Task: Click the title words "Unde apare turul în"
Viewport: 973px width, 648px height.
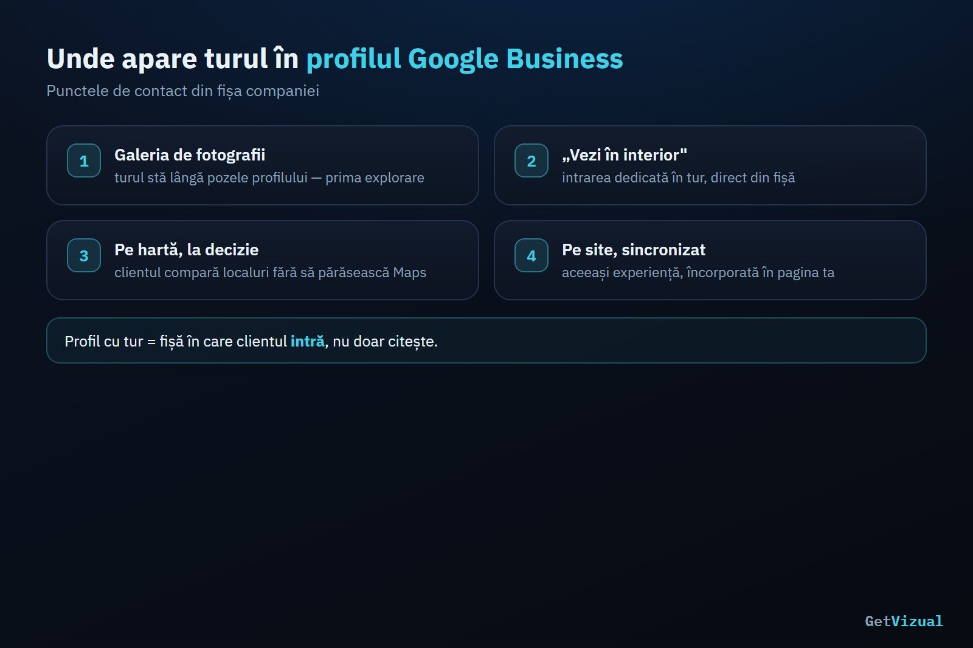Action: pyautogui.click(x=173, y=59)
